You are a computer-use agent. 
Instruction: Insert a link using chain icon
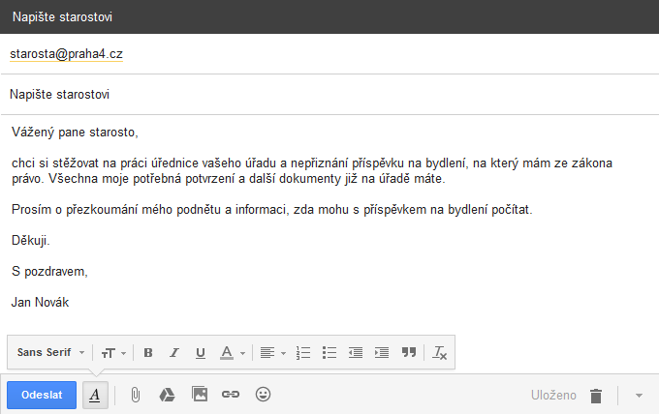(231, 395)
